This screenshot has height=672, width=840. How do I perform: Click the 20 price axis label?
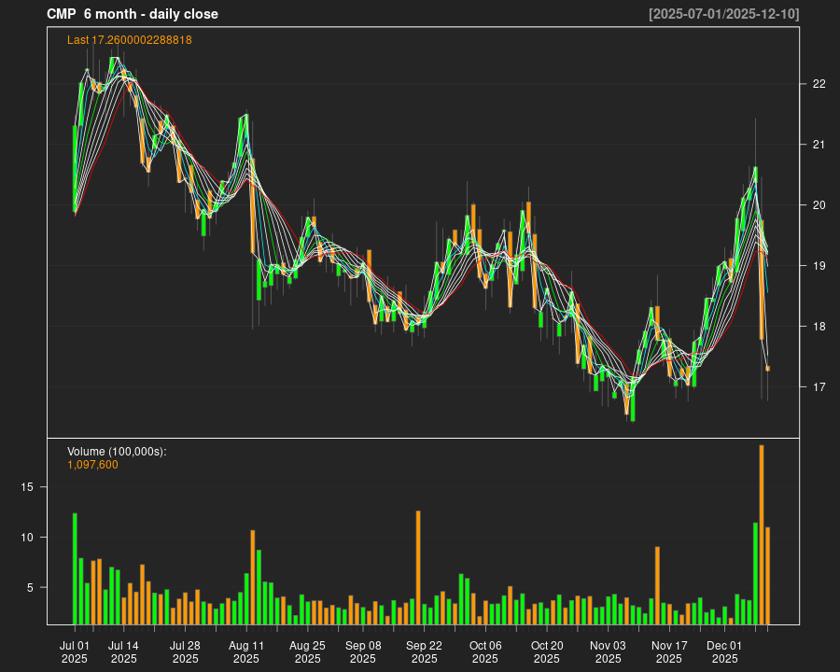[x=819, y=205]
